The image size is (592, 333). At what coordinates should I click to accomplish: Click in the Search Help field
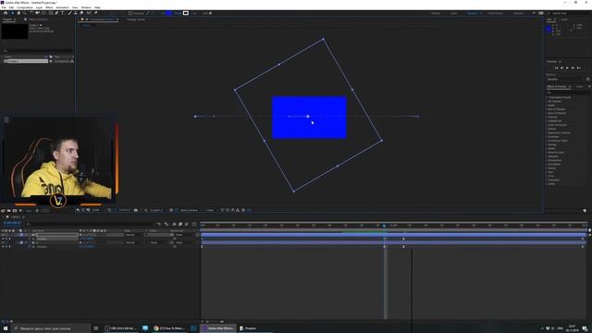click(x=568, y=13)
